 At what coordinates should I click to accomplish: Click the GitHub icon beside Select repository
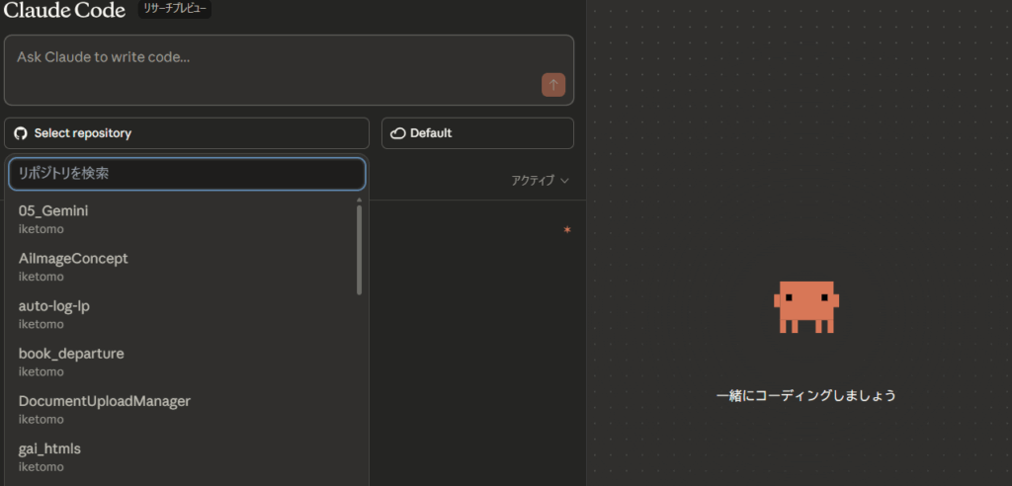coord(21,133)
